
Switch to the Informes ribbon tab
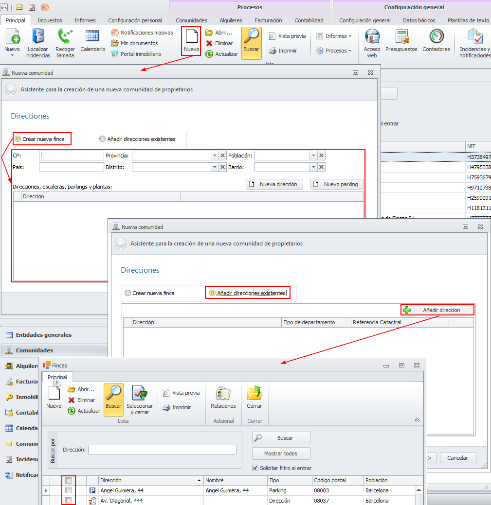(85, 20)
